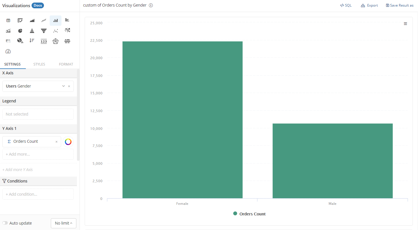Viewport: 418px width, 230px height.
Task: Open the Legend field selector
Action: point(38,114)
